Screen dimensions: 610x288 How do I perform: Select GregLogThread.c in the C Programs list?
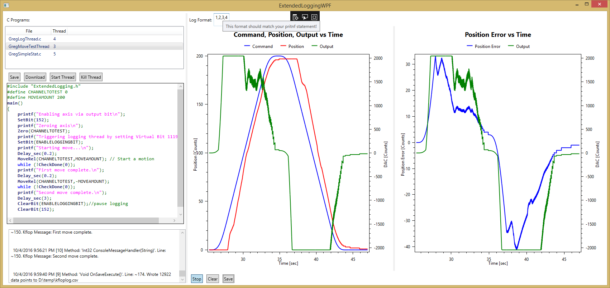pyautogui.click(x=25, y=39)
